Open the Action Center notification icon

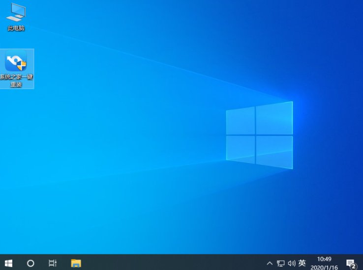point(350,263)
